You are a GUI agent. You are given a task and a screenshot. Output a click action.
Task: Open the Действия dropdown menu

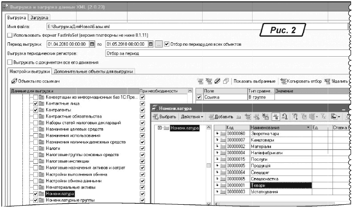192,117
